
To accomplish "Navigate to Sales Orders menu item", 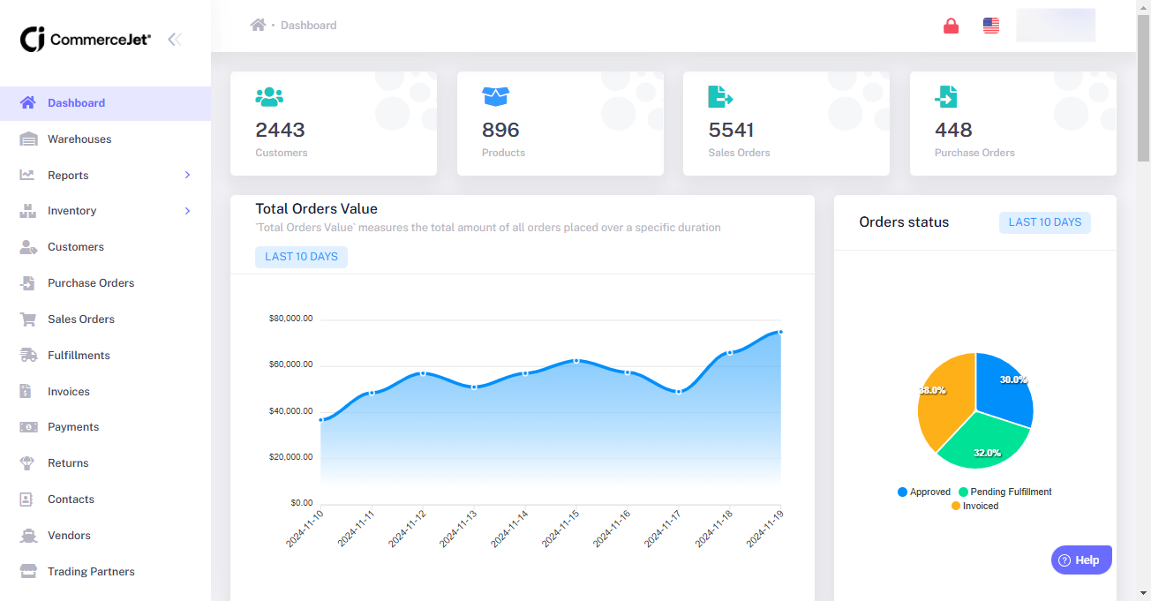I will (105, 319).
